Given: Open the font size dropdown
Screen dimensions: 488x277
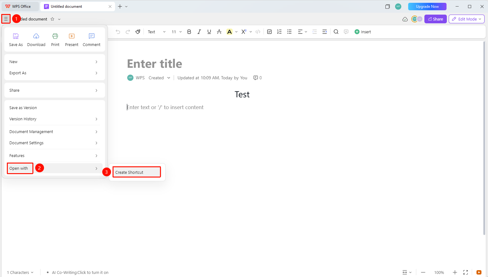Looking at the screenshot, I should [177, 32].
